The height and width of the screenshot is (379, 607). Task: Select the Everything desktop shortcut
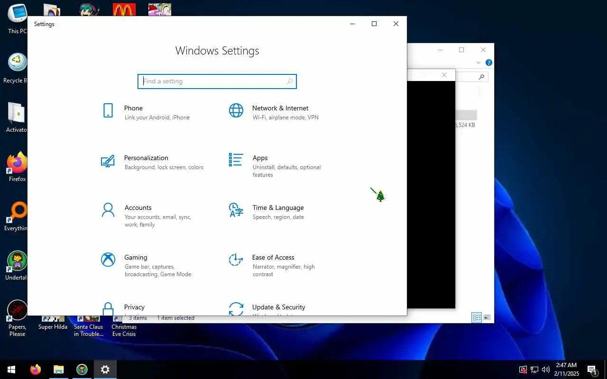point(16,216)
